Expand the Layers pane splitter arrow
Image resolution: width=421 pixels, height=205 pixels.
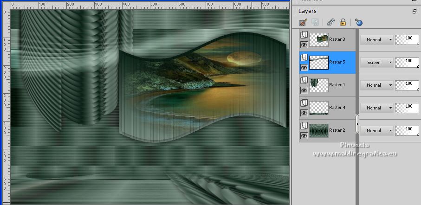pyautogui.click(x=357, y=124)
